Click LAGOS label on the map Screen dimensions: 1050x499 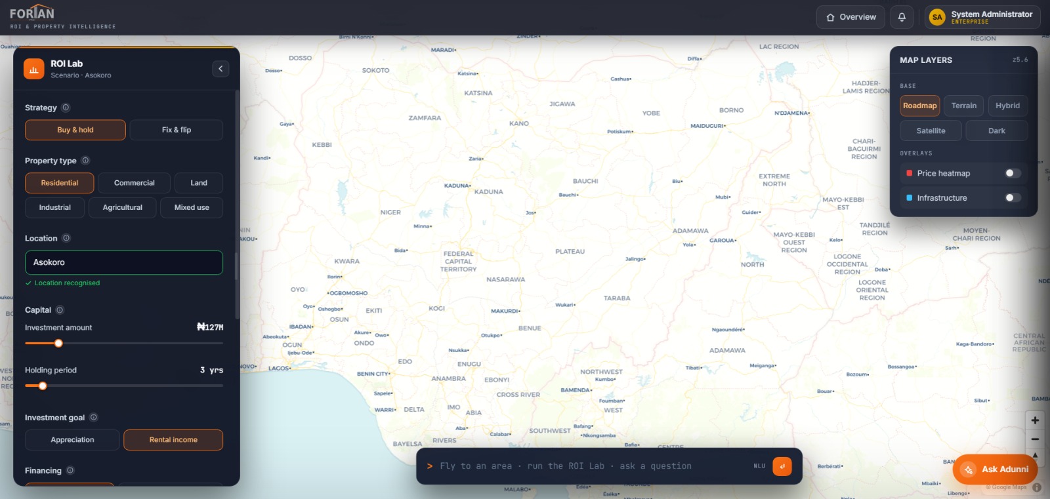tap(278, 369)
